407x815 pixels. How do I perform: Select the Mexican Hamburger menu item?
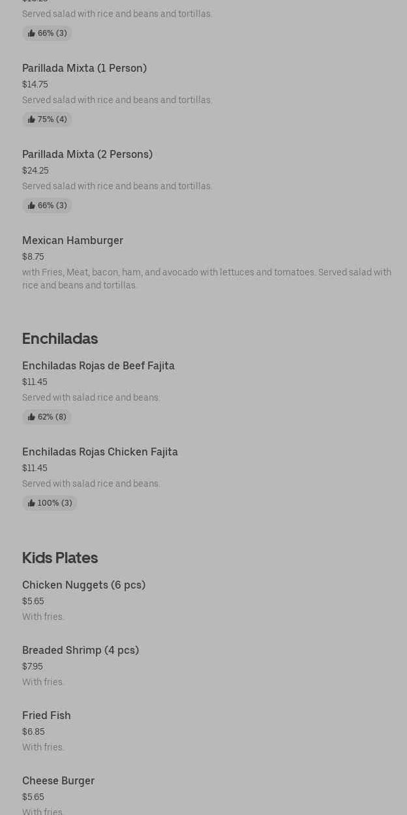coord(72,241)
